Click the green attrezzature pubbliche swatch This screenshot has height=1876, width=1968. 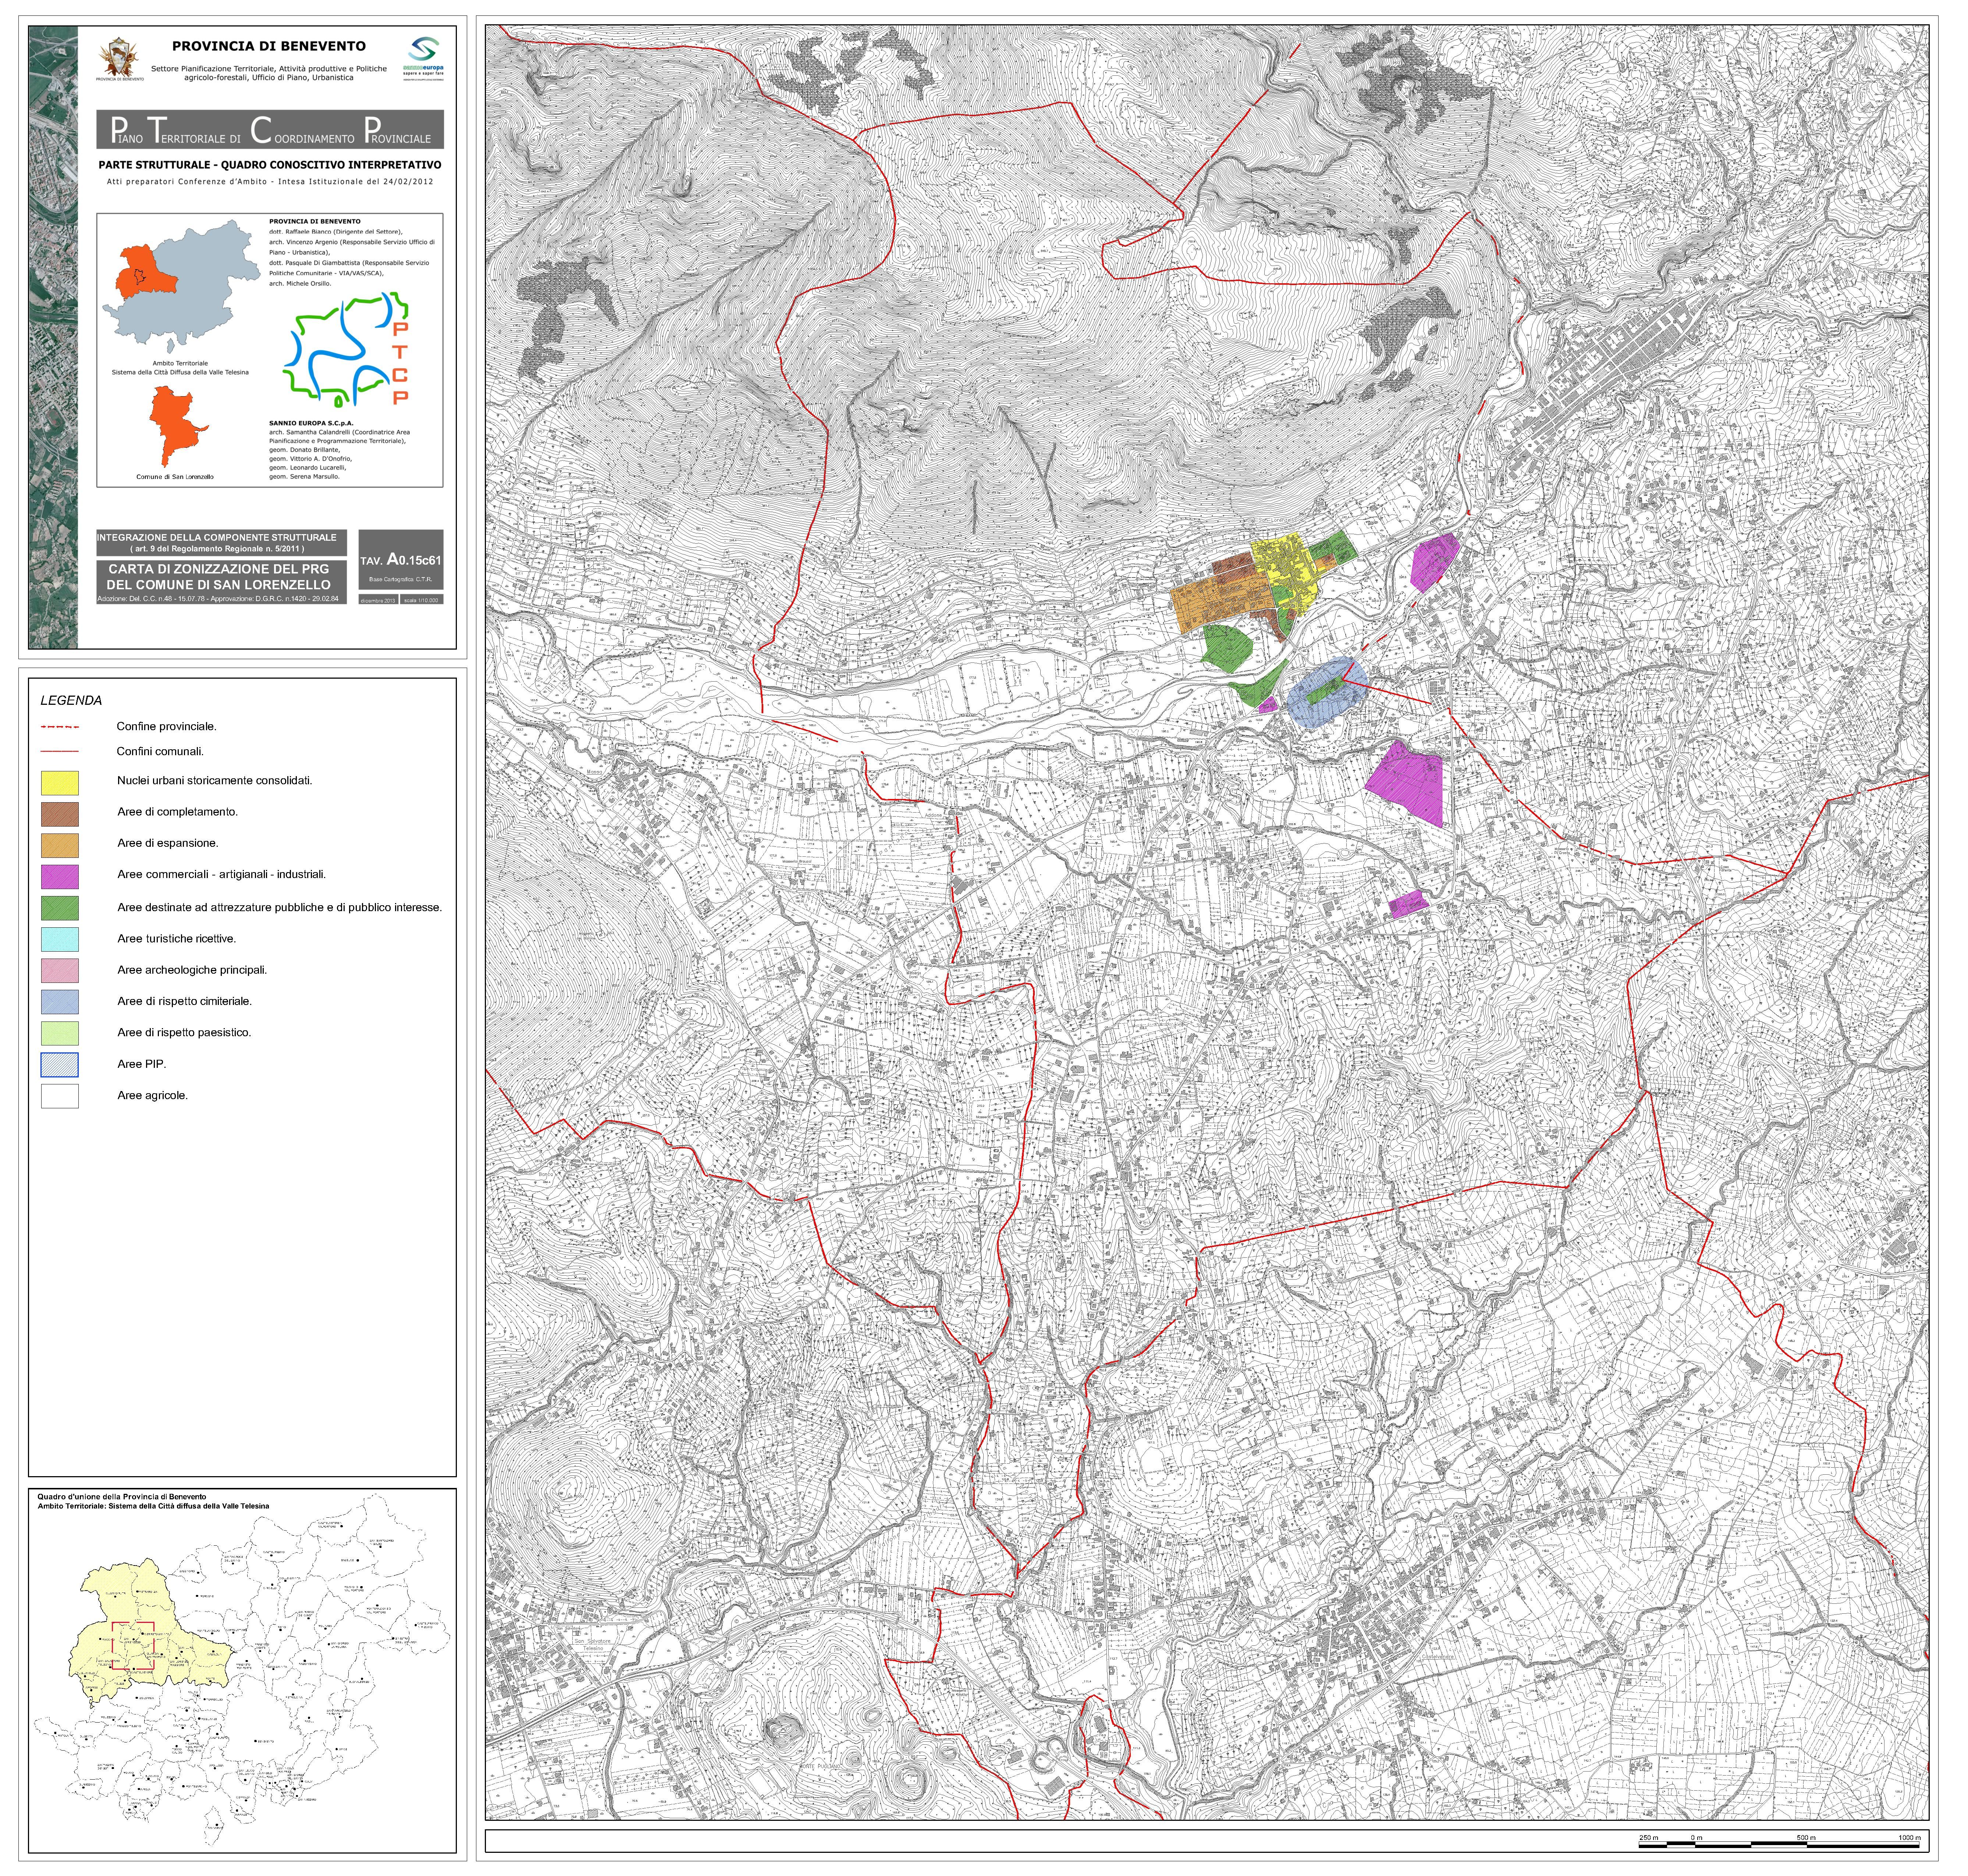coord(60,908)
